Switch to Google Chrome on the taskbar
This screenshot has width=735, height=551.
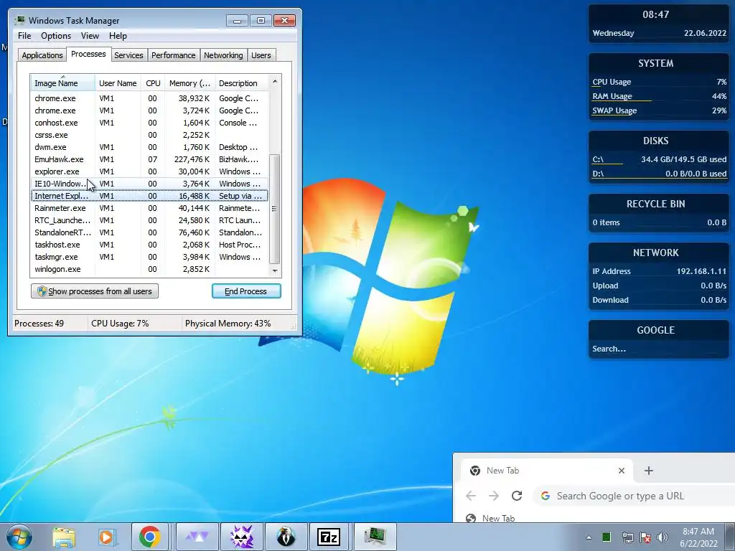pyautogui.click(x=150, y=537)
